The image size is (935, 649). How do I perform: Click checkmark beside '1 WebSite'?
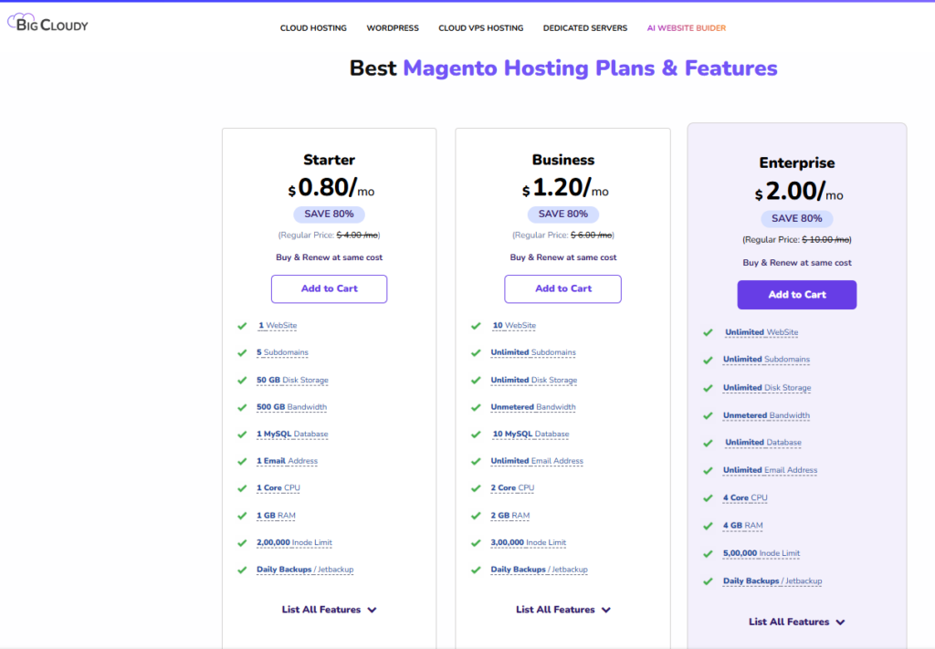pos(242,326)
